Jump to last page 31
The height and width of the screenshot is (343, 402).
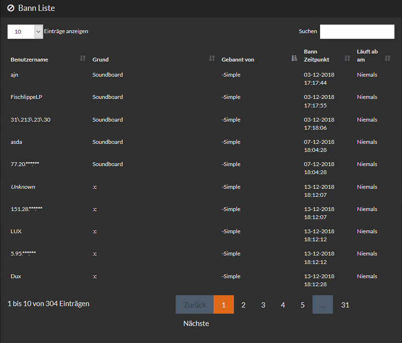pos(345,305)
